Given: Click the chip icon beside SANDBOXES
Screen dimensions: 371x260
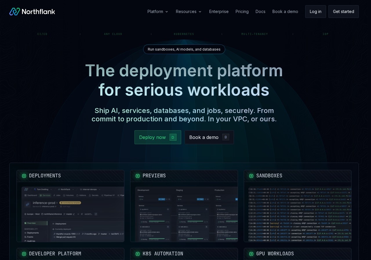Looking at the screenshot, I should pyautogui.click(x=251, y=176).
